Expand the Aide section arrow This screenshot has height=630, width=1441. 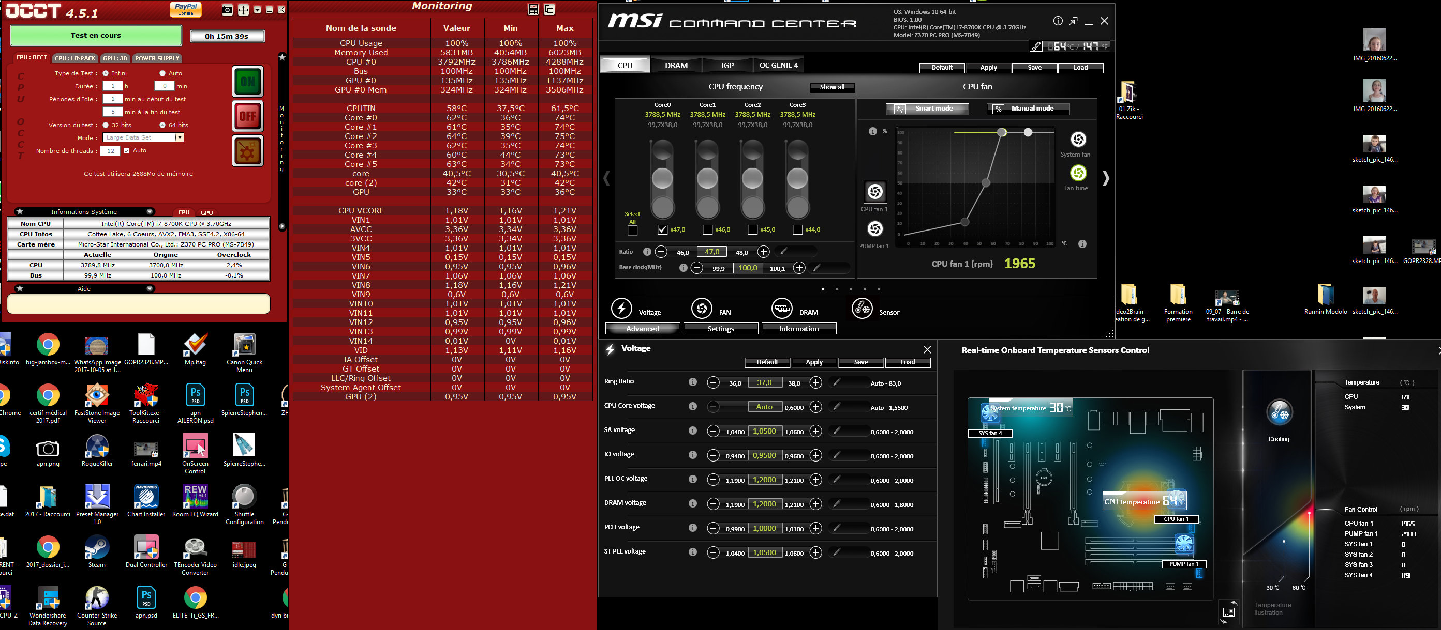[150, 289]
